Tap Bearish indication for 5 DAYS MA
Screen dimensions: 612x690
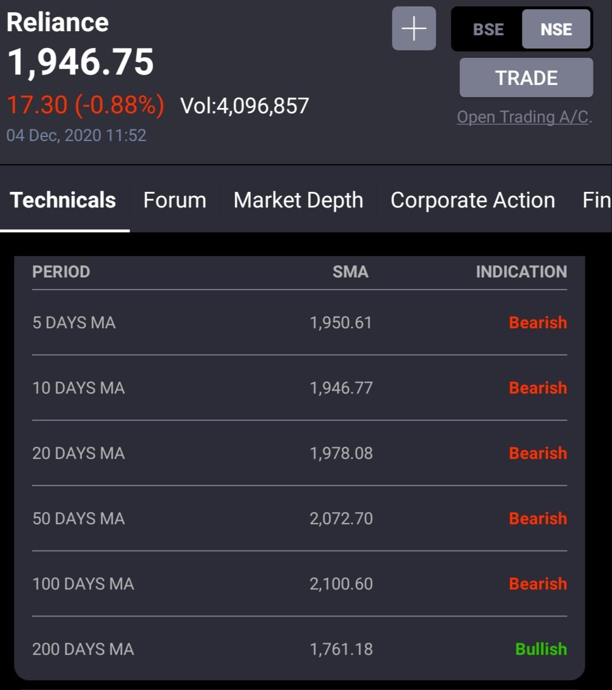pyautogui.click(x=537, y=322)
